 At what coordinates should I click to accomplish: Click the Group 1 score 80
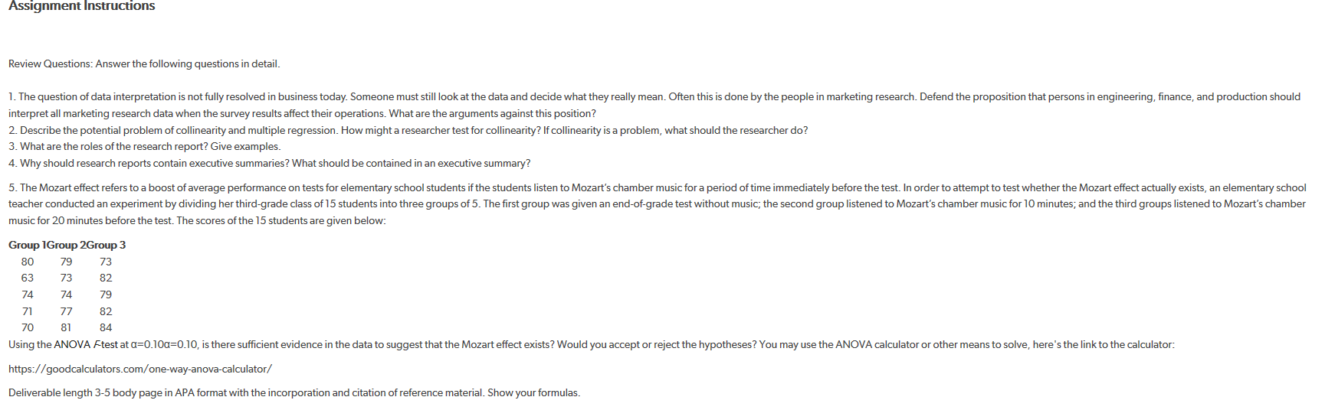click(28, 262)
